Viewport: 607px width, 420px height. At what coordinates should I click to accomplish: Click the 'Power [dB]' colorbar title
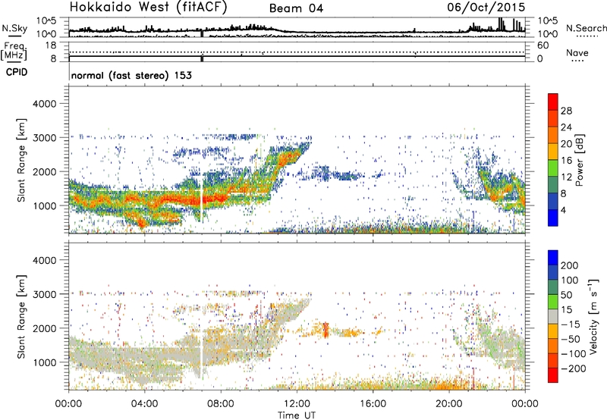(x=580, y=160)
